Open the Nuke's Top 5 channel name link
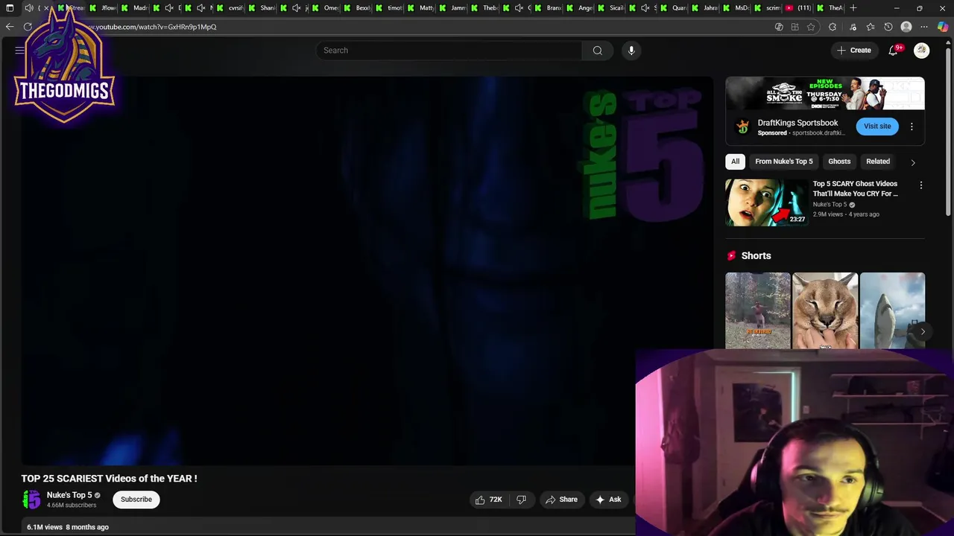The height and width of the screenshot is (536, 954). [69, 495]
